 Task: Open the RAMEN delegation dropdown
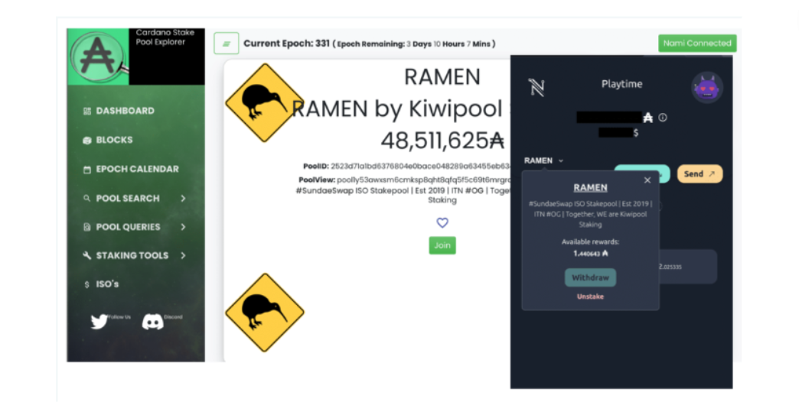tap(543, 160)
